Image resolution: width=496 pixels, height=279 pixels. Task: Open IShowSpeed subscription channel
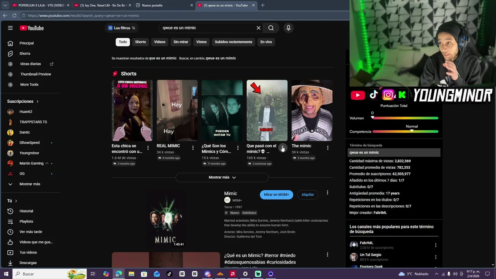pos(30,143)
